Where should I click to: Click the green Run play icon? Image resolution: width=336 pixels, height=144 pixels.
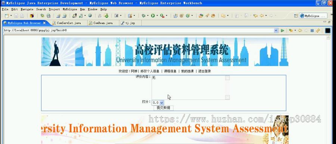(x=153, y=16)
